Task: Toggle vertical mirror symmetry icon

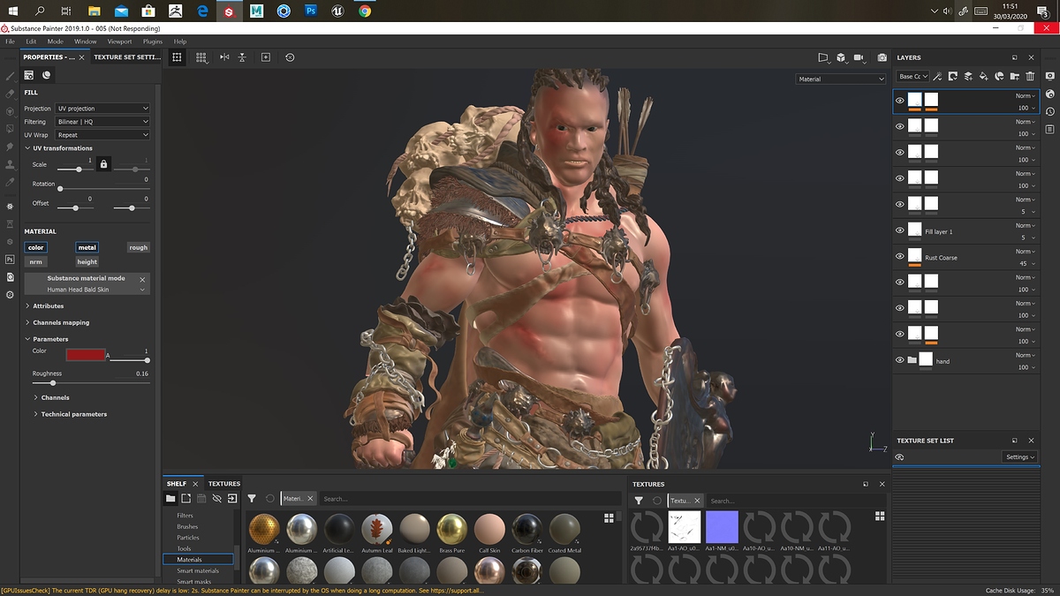Action: (x=242, y=57)
